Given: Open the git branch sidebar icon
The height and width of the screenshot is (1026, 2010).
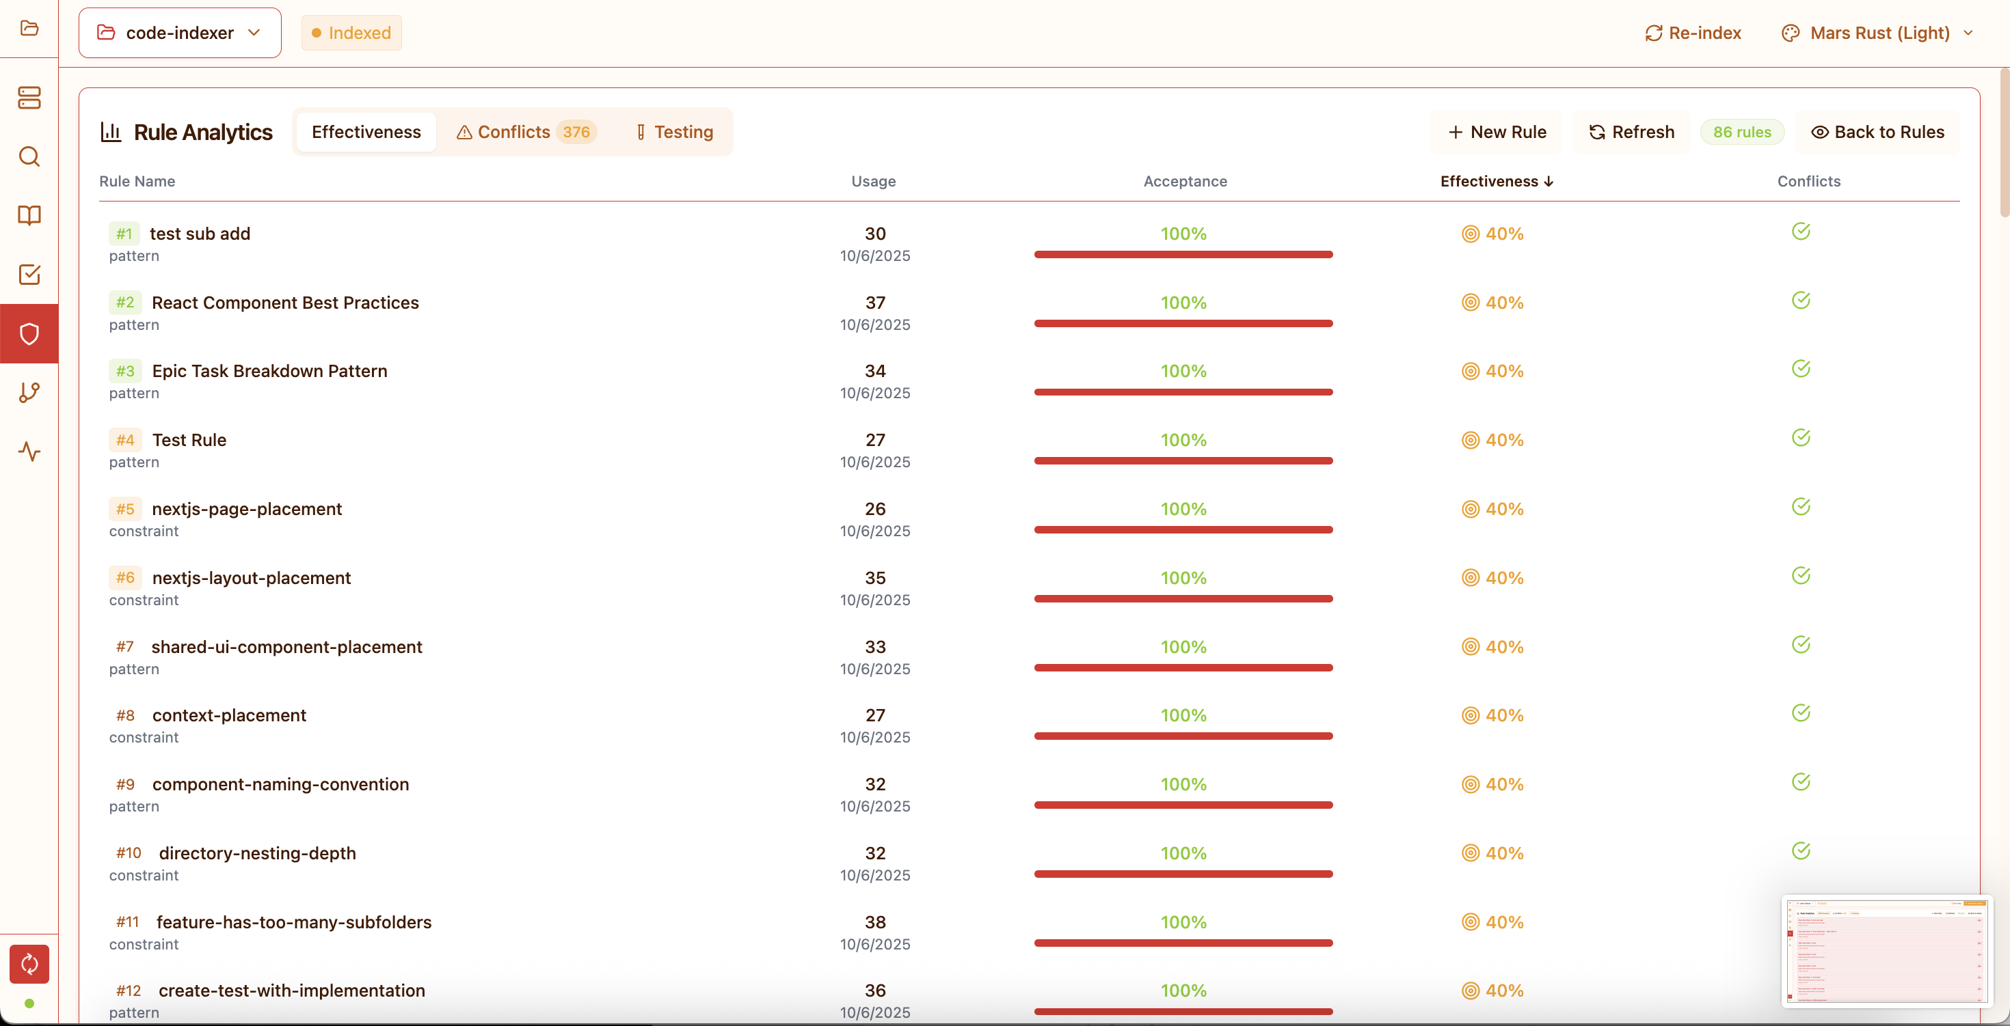Looking at the screenshot, I should coord(29,392).
